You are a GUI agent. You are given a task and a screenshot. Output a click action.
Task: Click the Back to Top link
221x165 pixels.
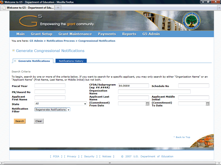point(182,137)
